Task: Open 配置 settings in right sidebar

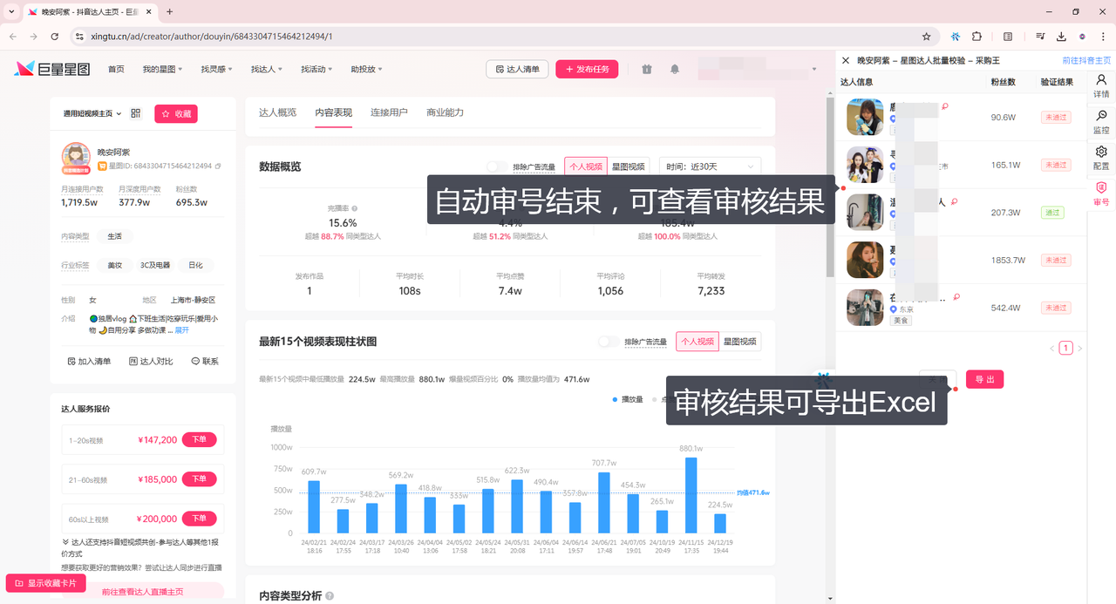Action: pyautogui.click(x=1101, y=158)
